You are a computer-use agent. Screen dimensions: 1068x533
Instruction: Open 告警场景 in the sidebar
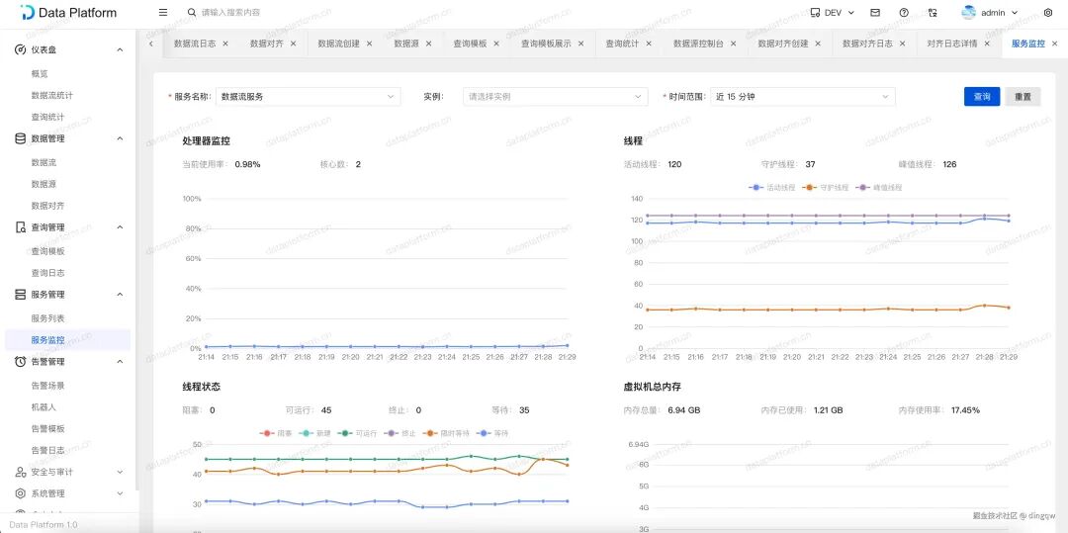(x=47, y=386)
